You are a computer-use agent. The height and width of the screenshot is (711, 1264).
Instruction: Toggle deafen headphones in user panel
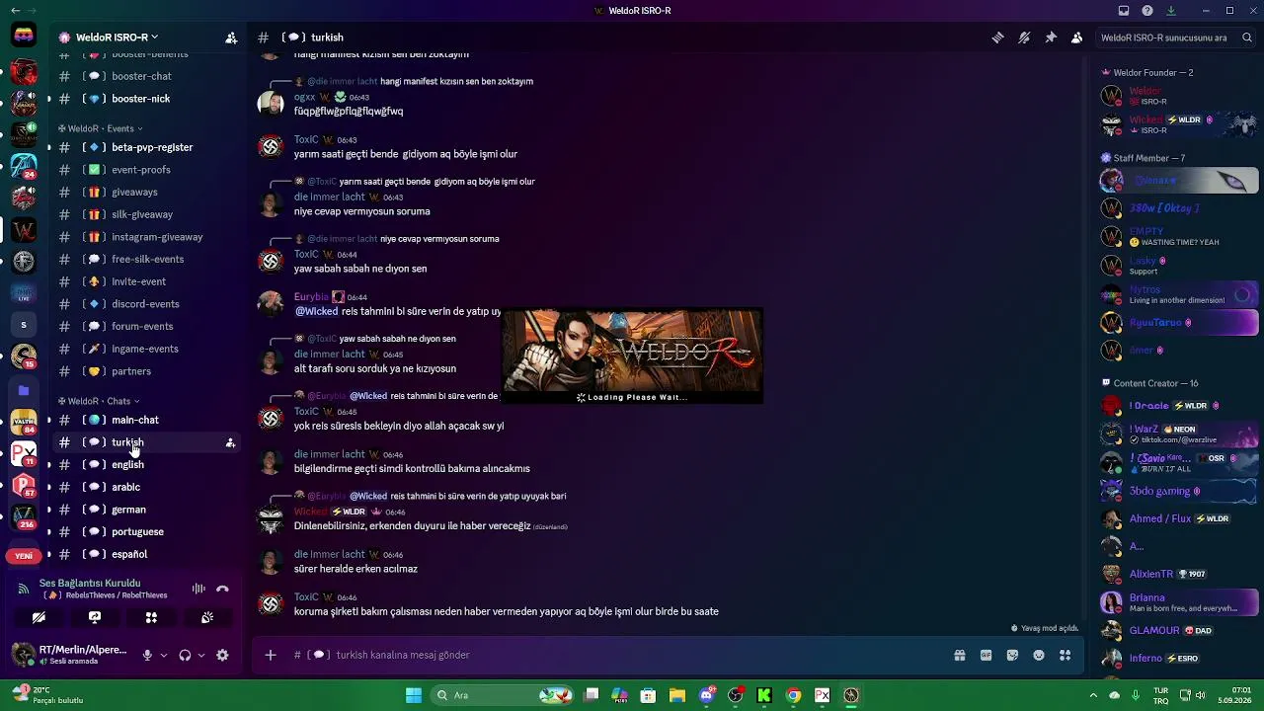click(x=185, y=655)
